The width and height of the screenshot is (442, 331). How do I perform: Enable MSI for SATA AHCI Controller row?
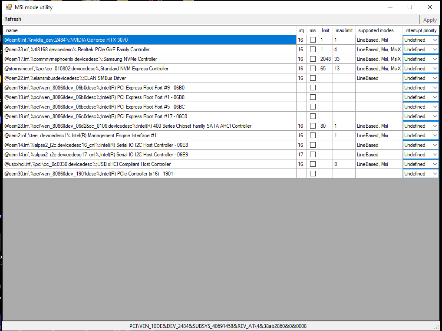(313, 126)
